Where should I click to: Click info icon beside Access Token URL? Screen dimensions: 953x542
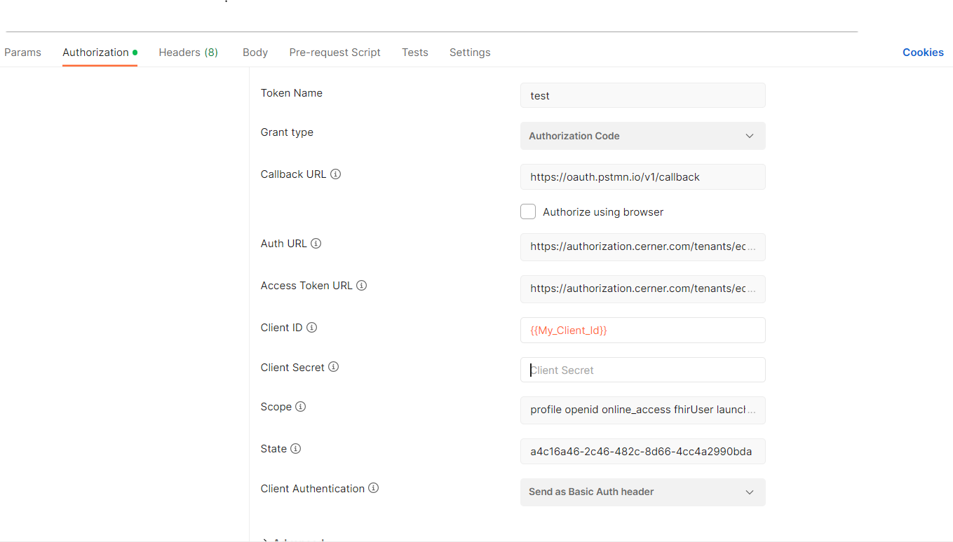click(x=361, y=286)
